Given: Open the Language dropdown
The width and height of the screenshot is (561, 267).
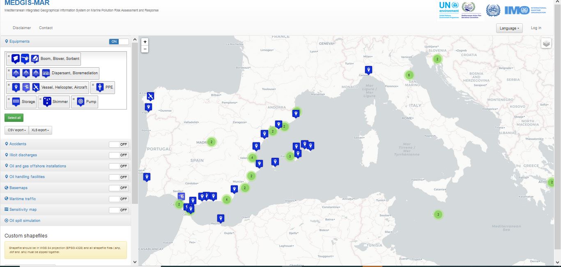Looking at the screenshot, I should pyautogui.click(x=509, y=28).
